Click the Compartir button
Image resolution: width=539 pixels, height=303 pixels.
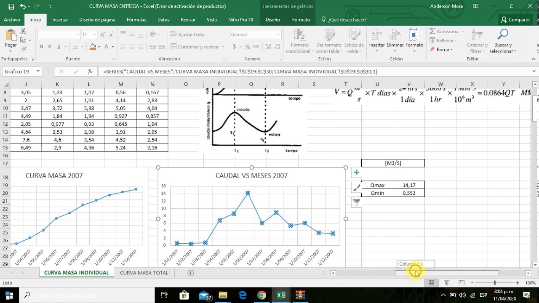coord(515,20)
